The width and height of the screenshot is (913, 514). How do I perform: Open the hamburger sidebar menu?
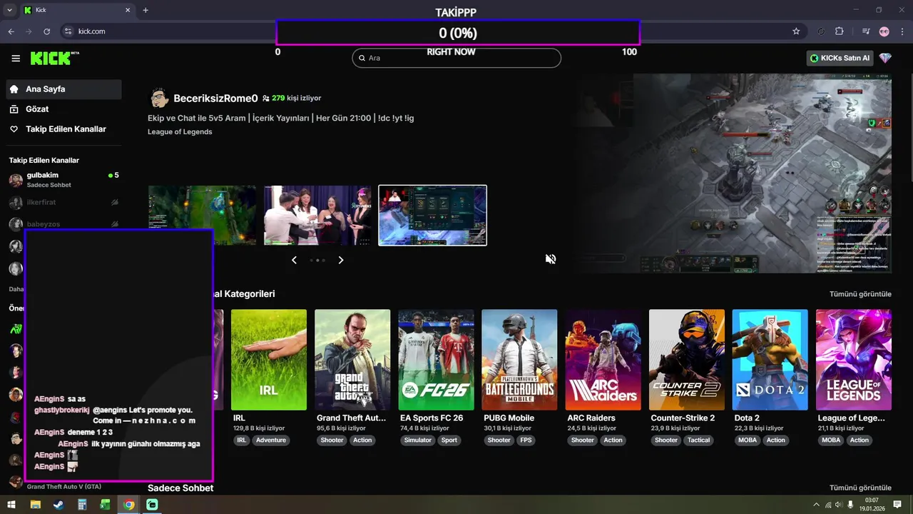(16, 59)
